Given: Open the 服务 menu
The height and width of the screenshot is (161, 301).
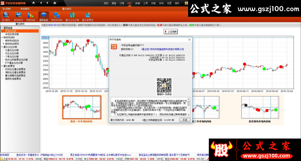Looking at the screenshot, I should (177, 3).
